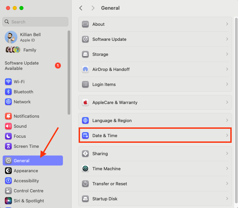Viewport: 238px width, 208px height.
Task: Click the Screen Time hourglass icon
Action: pyautogui.click(x=8, y=146)
